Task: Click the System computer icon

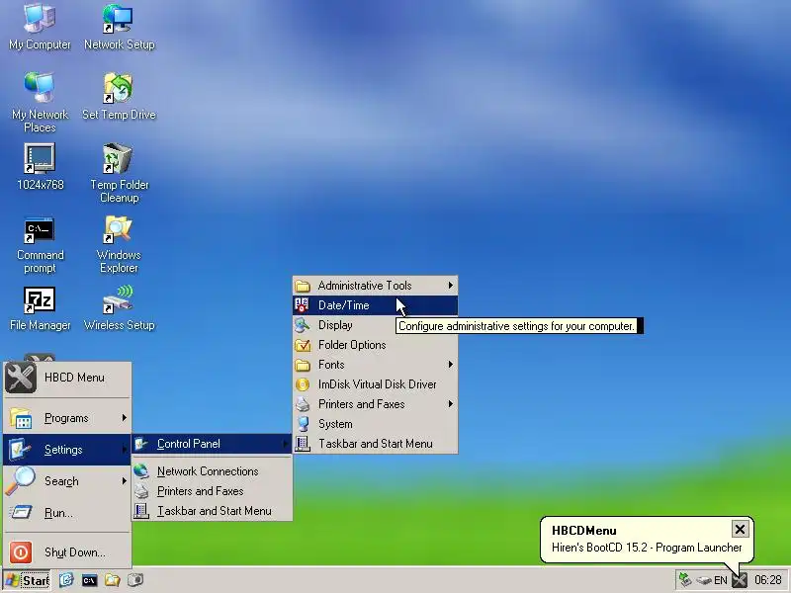Action: (x=303, y=424)
